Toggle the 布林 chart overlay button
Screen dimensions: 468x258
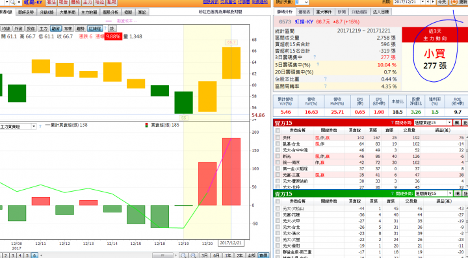(x=68, y=29)
